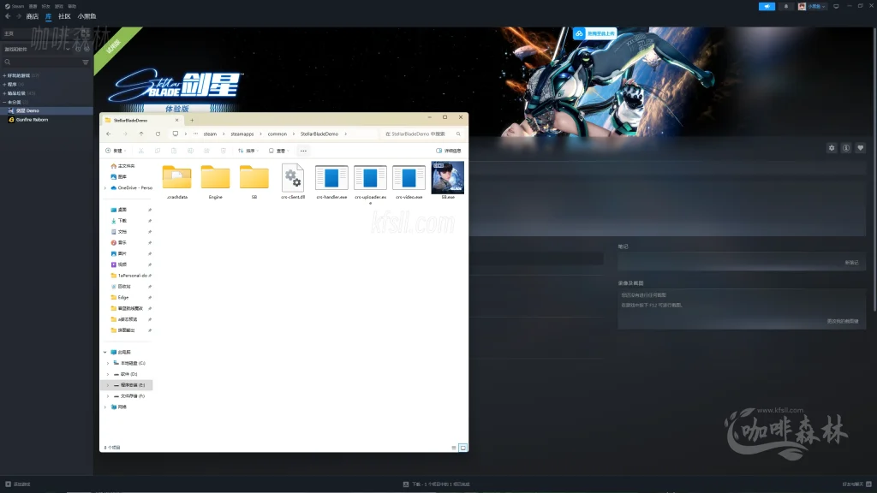Open the three-dot more options in Explorer toolbar
This screenshot has width=877, height=493.
[303, 151]
